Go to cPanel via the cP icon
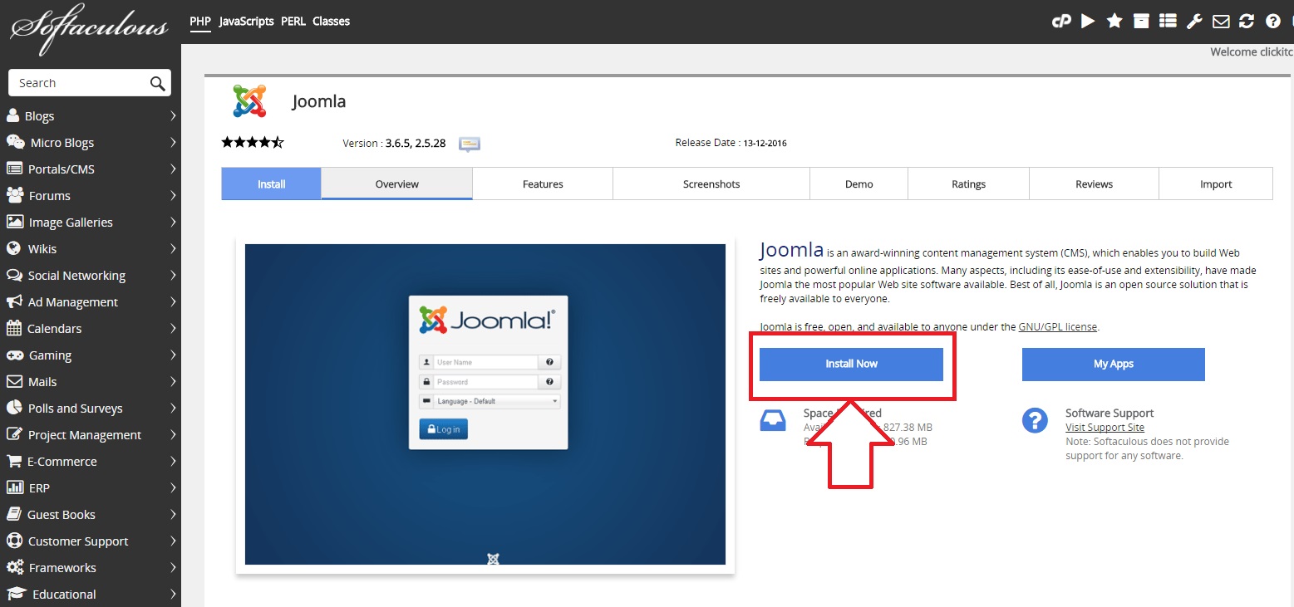 tap(1061, 21)
